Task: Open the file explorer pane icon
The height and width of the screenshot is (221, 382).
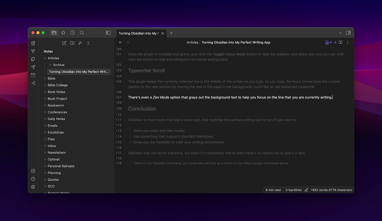Action: [x=54, y=33]
